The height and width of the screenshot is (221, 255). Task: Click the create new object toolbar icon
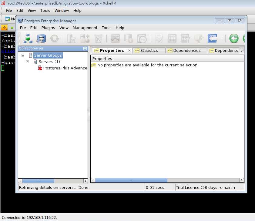[85, 39]
